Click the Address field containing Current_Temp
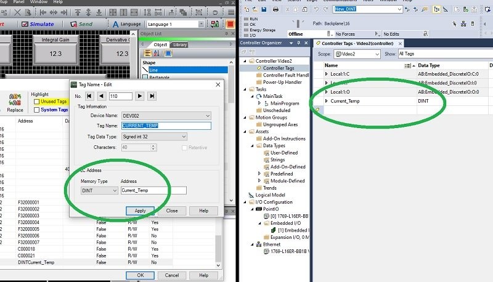The image size is (493, 282). pyautogui.click(x=153, y=190)
